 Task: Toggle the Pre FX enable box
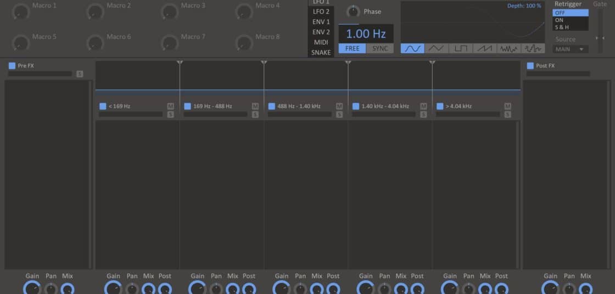12,65
